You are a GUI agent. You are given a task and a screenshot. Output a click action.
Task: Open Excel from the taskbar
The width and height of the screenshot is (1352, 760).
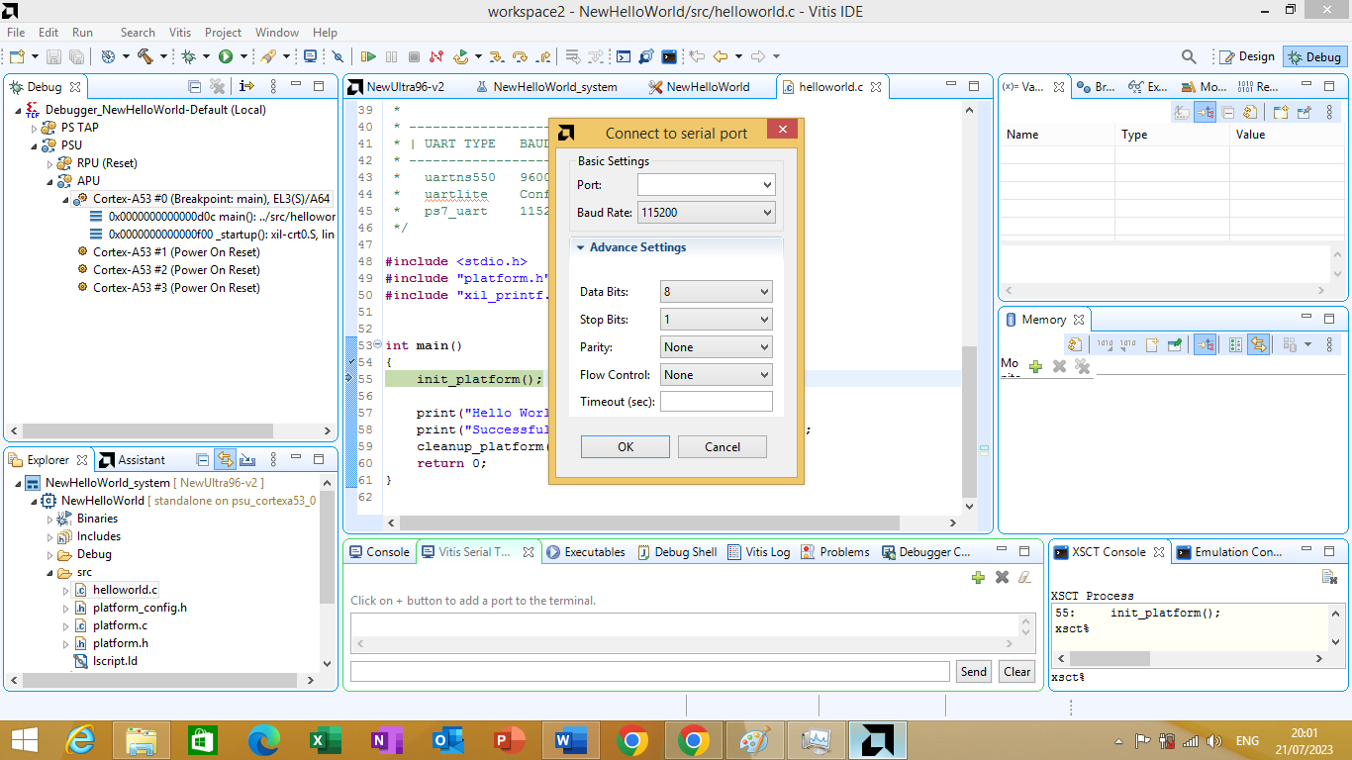pos(325,740)
